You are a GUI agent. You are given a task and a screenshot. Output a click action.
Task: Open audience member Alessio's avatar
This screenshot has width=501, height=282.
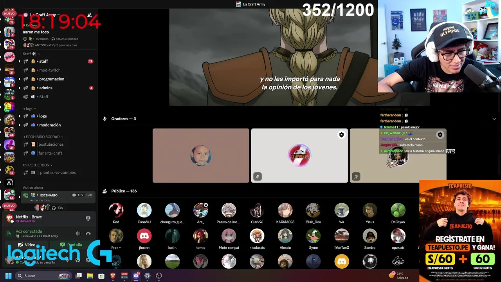pyautogui.click(x=285, y=236)
